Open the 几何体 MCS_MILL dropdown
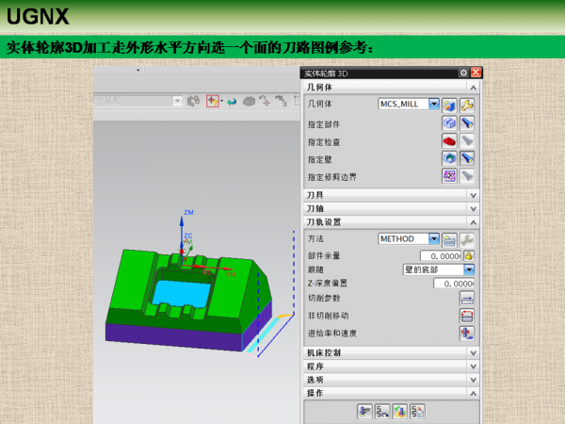565x424 pixels. click(434, 105)
